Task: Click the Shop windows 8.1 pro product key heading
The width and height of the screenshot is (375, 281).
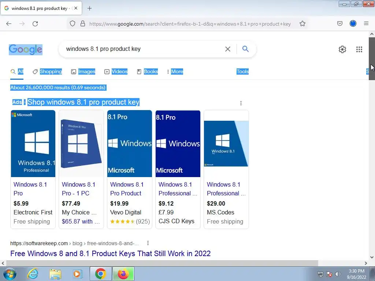Action: tap(83, 102)
